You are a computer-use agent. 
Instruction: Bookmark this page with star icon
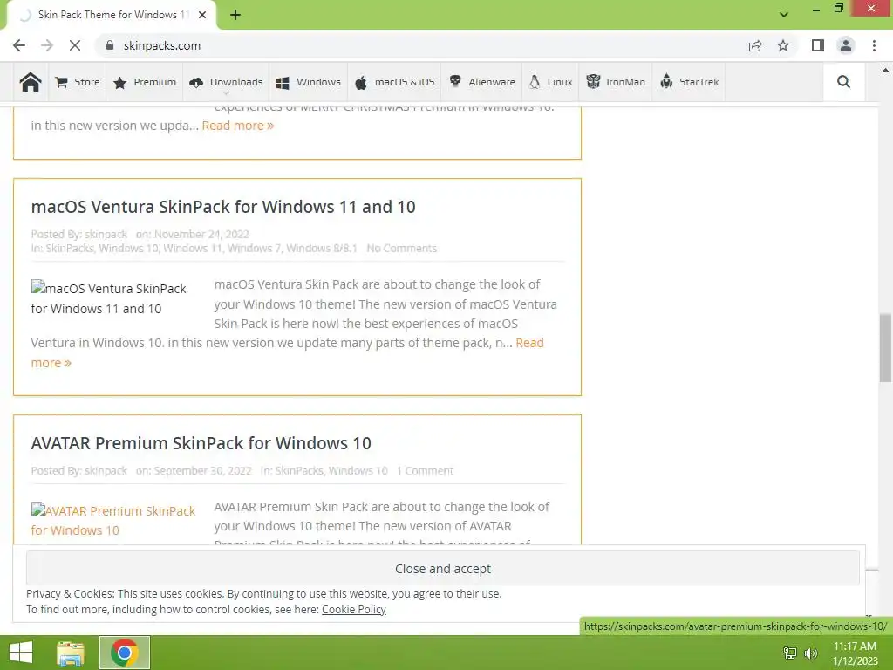click(x=783, y=45)
